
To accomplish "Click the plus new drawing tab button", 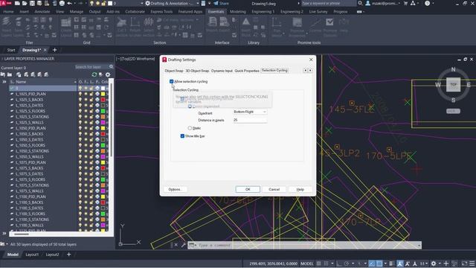I will (x=54, y=50).
